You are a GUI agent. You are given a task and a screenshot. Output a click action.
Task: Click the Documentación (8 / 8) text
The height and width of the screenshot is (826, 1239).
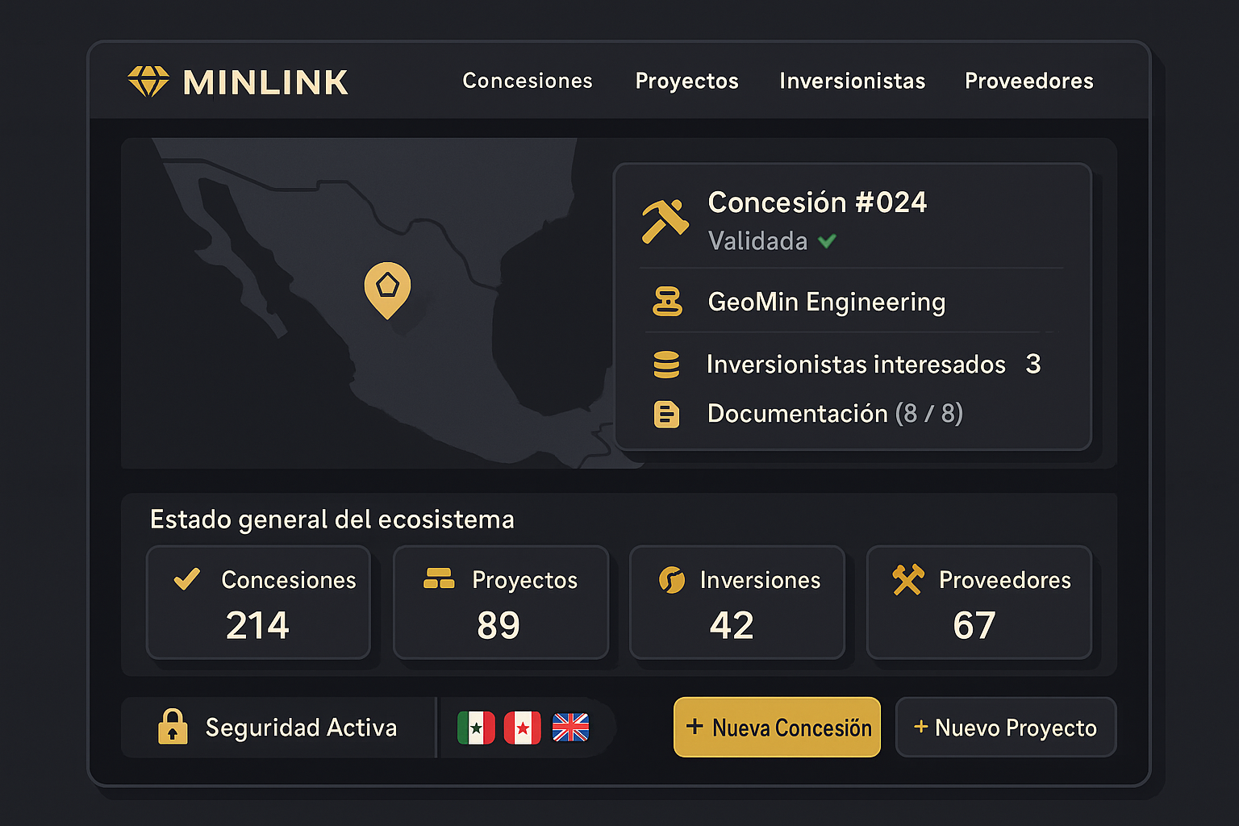pos(835,414)
